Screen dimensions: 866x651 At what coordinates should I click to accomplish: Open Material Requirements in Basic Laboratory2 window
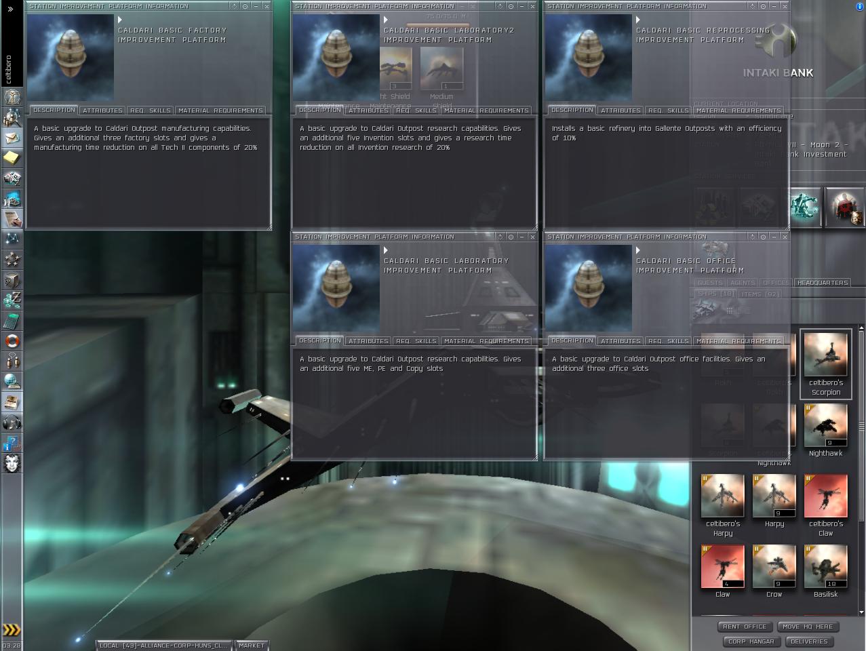[x=486, y=111]
